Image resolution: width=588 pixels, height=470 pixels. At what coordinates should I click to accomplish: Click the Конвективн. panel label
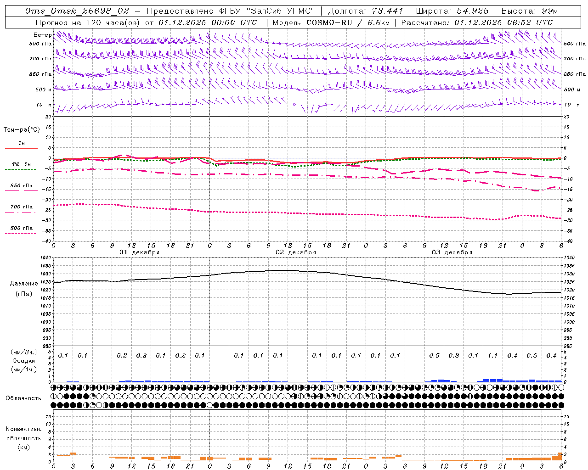[24, 429]
